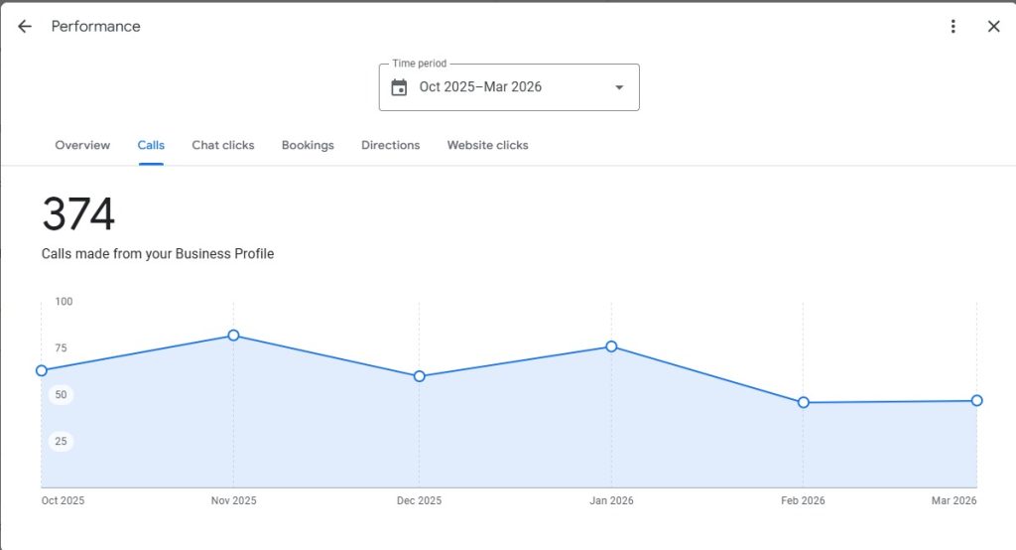Switch to the Directions tab
1016x550 pixels.
(390, 145)
